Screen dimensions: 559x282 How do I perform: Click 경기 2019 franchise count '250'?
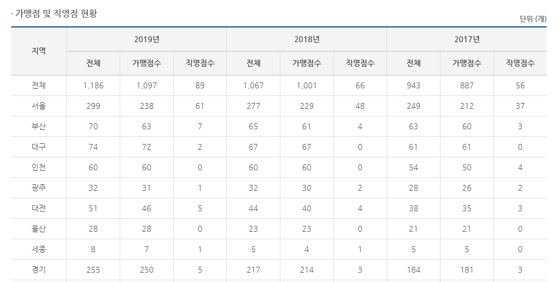[x=147, y=270]
